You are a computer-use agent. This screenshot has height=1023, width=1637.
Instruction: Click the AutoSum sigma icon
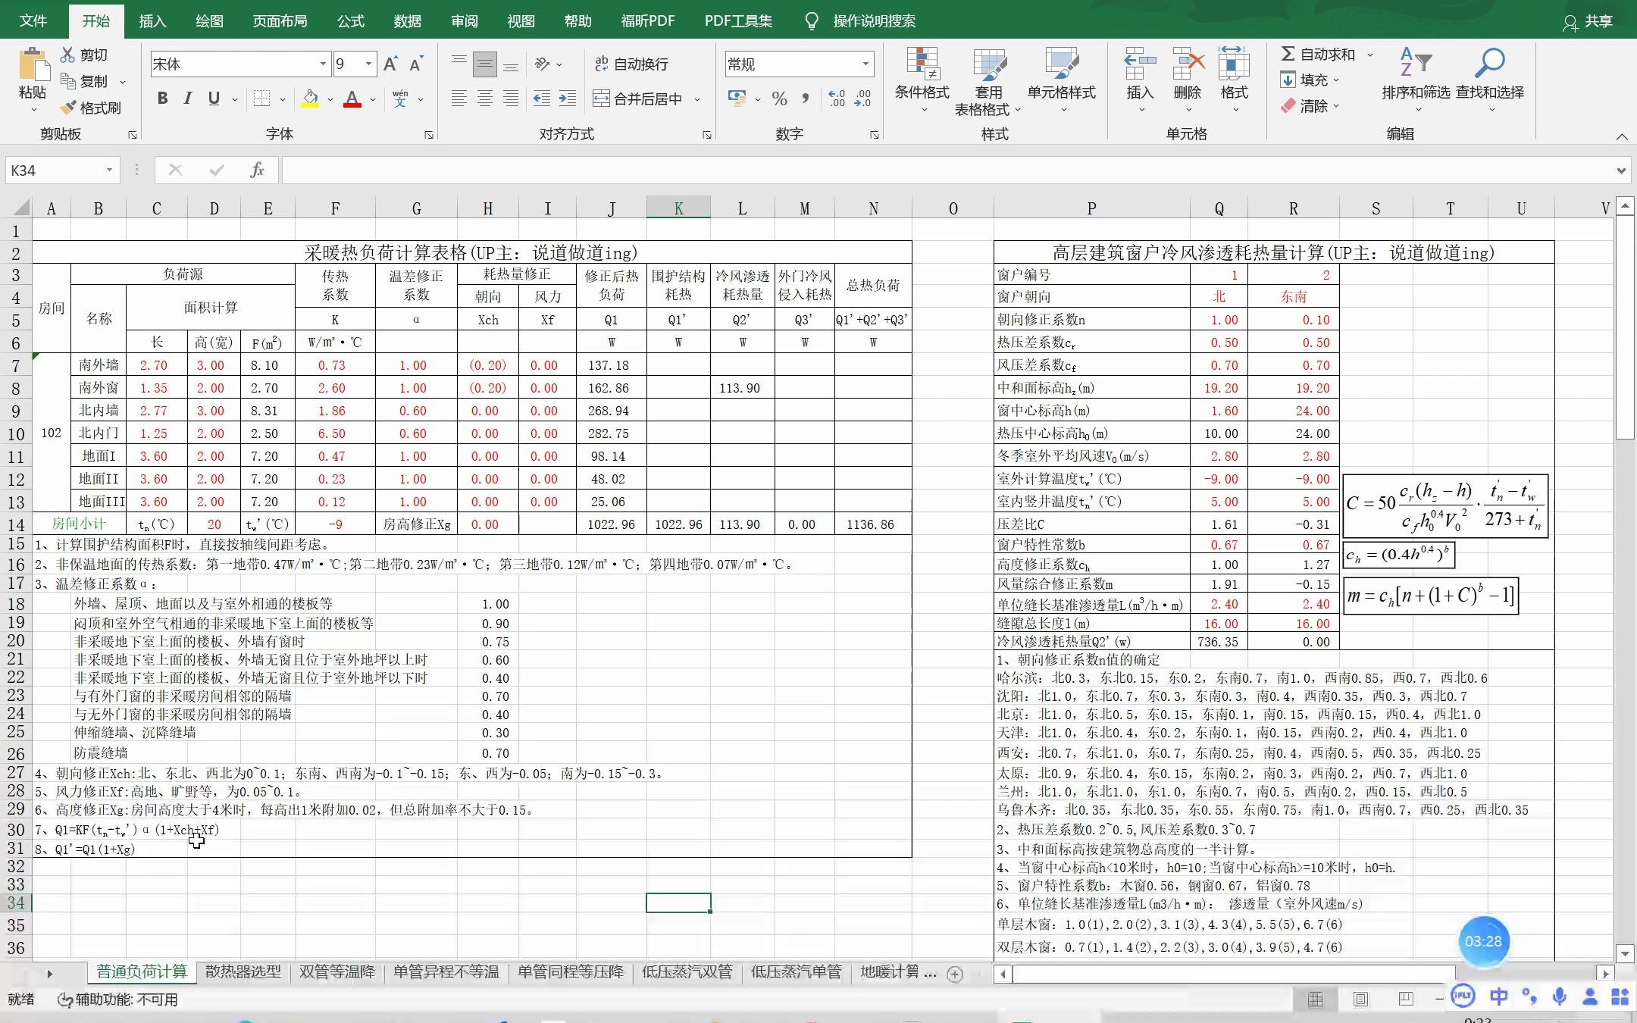[x=1288, y=54]
